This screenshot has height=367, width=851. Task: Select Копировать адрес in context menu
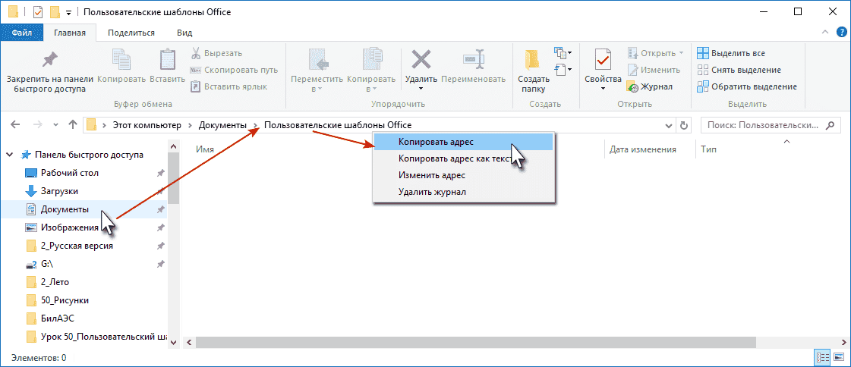[x=463, y=142]
